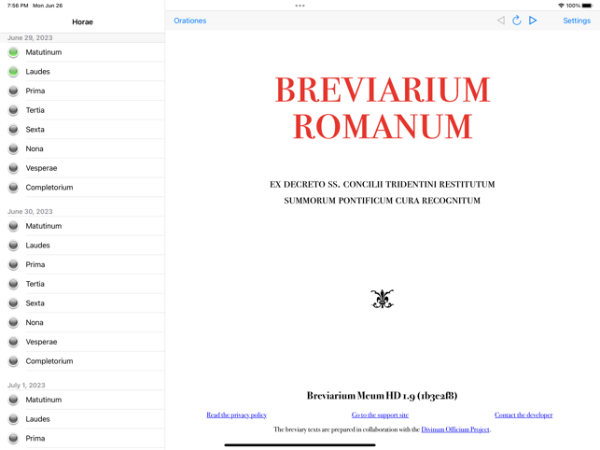Tap the forward play arrow icon
Image resolution: width=600 pixels, height=450 pixels.
[x=533, y=21]
